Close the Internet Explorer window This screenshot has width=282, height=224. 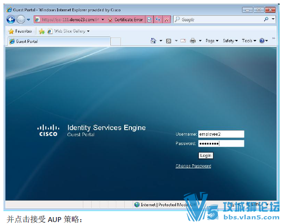coord(270,10)
